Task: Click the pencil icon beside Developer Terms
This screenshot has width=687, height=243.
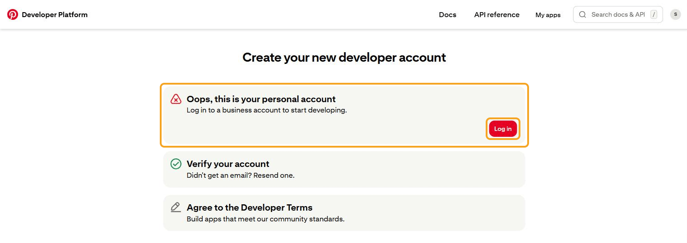Action: (x=176, y=207)
